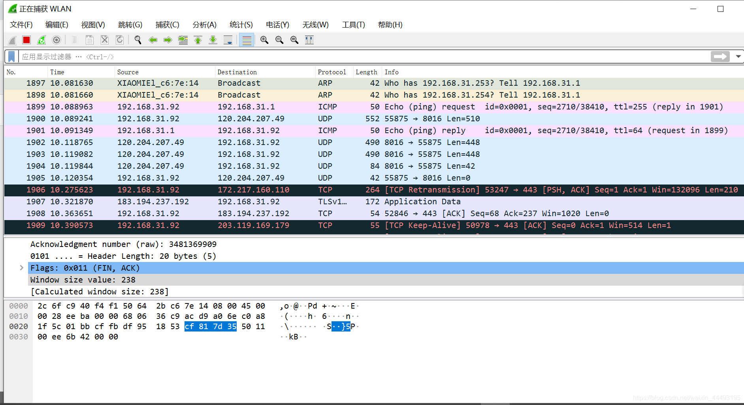Zoom out packet text size
Image resolution: width=744 pixels, height=405 pixels.
tap(279, 40)
